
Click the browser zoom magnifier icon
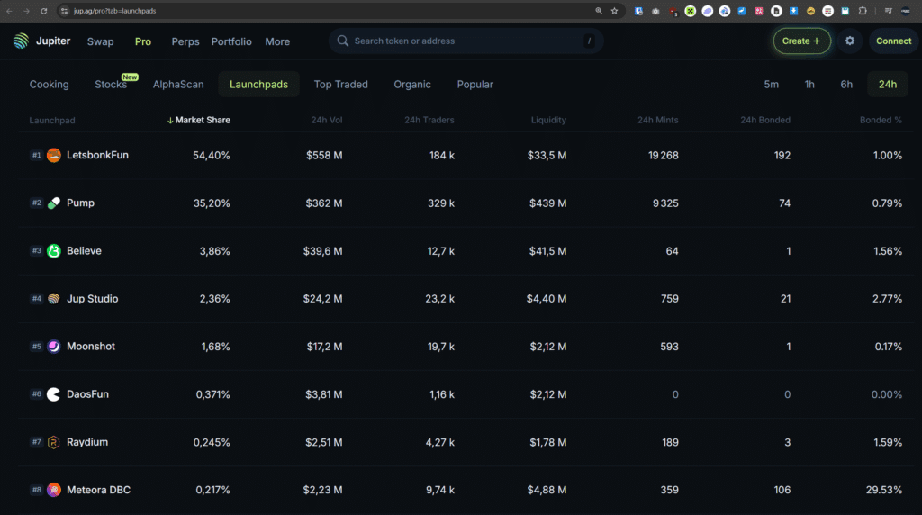pyautogui.click(x=599, y=11)
